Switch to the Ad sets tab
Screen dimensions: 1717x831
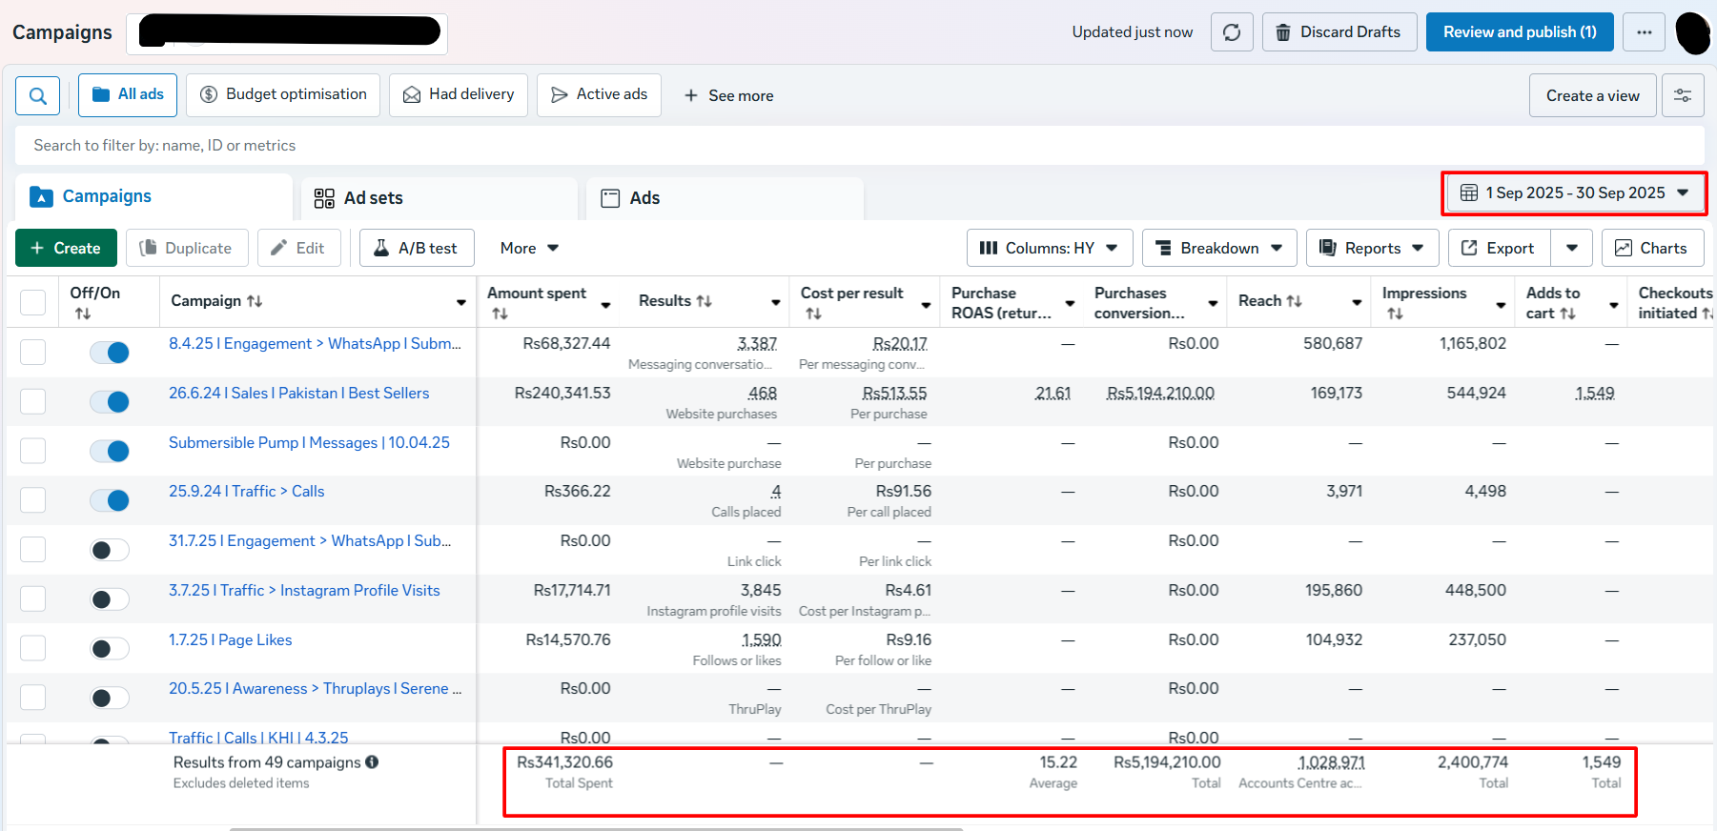(439, 198)
